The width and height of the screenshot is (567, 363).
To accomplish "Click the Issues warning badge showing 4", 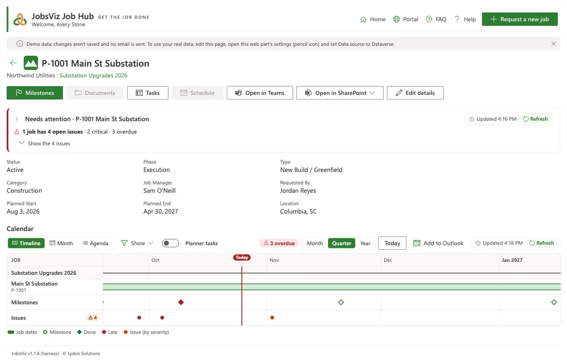I will 93,318.
